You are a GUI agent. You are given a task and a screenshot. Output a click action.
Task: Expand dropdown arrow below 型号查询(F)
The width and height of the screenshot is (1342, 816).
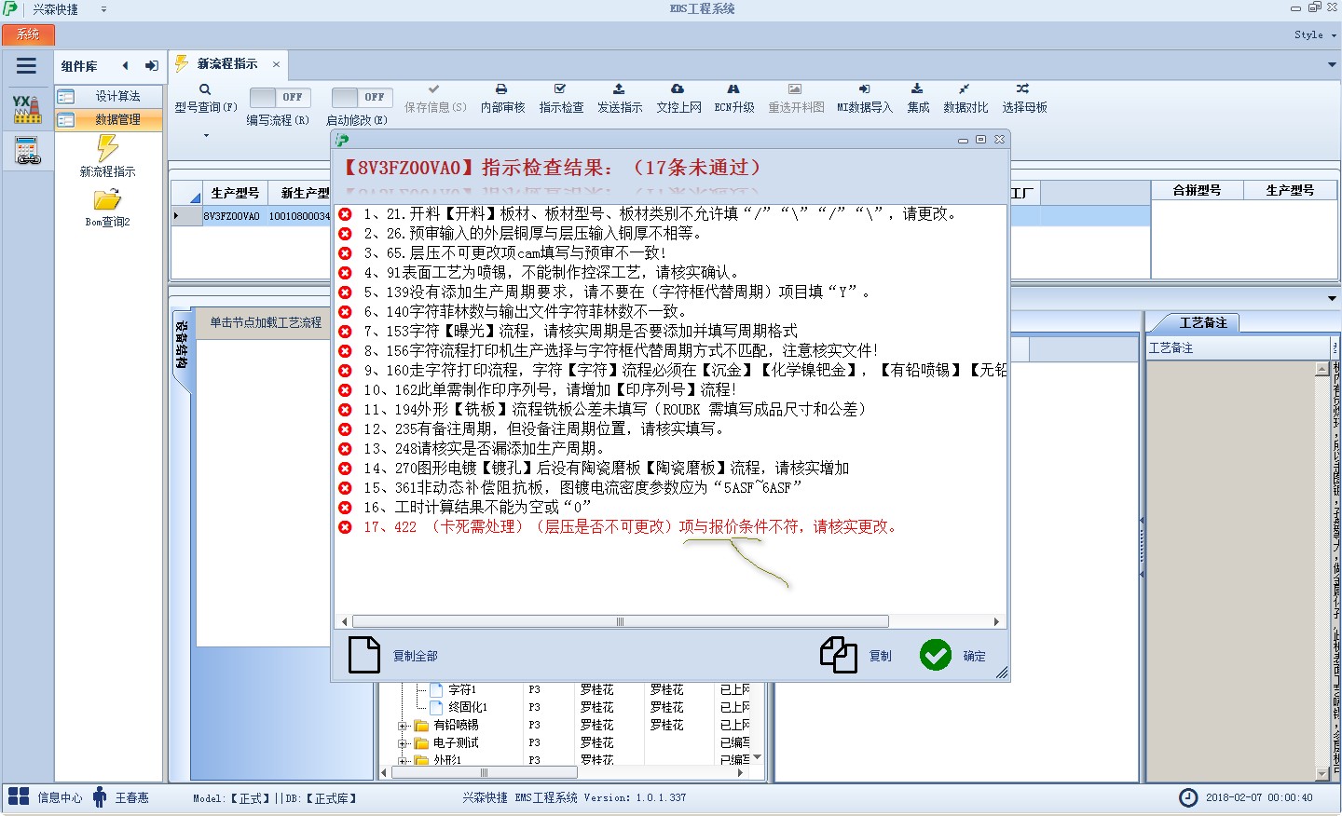(206, 135)
